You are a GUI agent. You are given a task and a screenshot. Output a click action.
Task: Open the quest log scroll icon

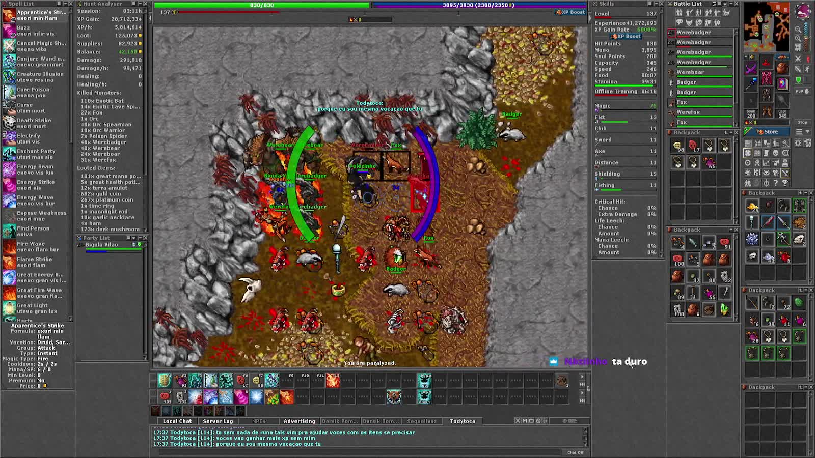pos(766,153)
